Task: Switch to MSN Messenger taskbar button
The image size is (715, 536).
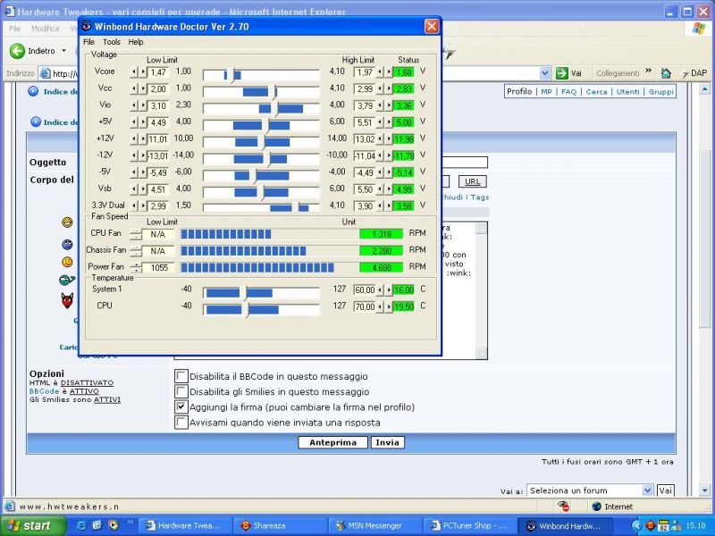Action: [x=374, y=525]
